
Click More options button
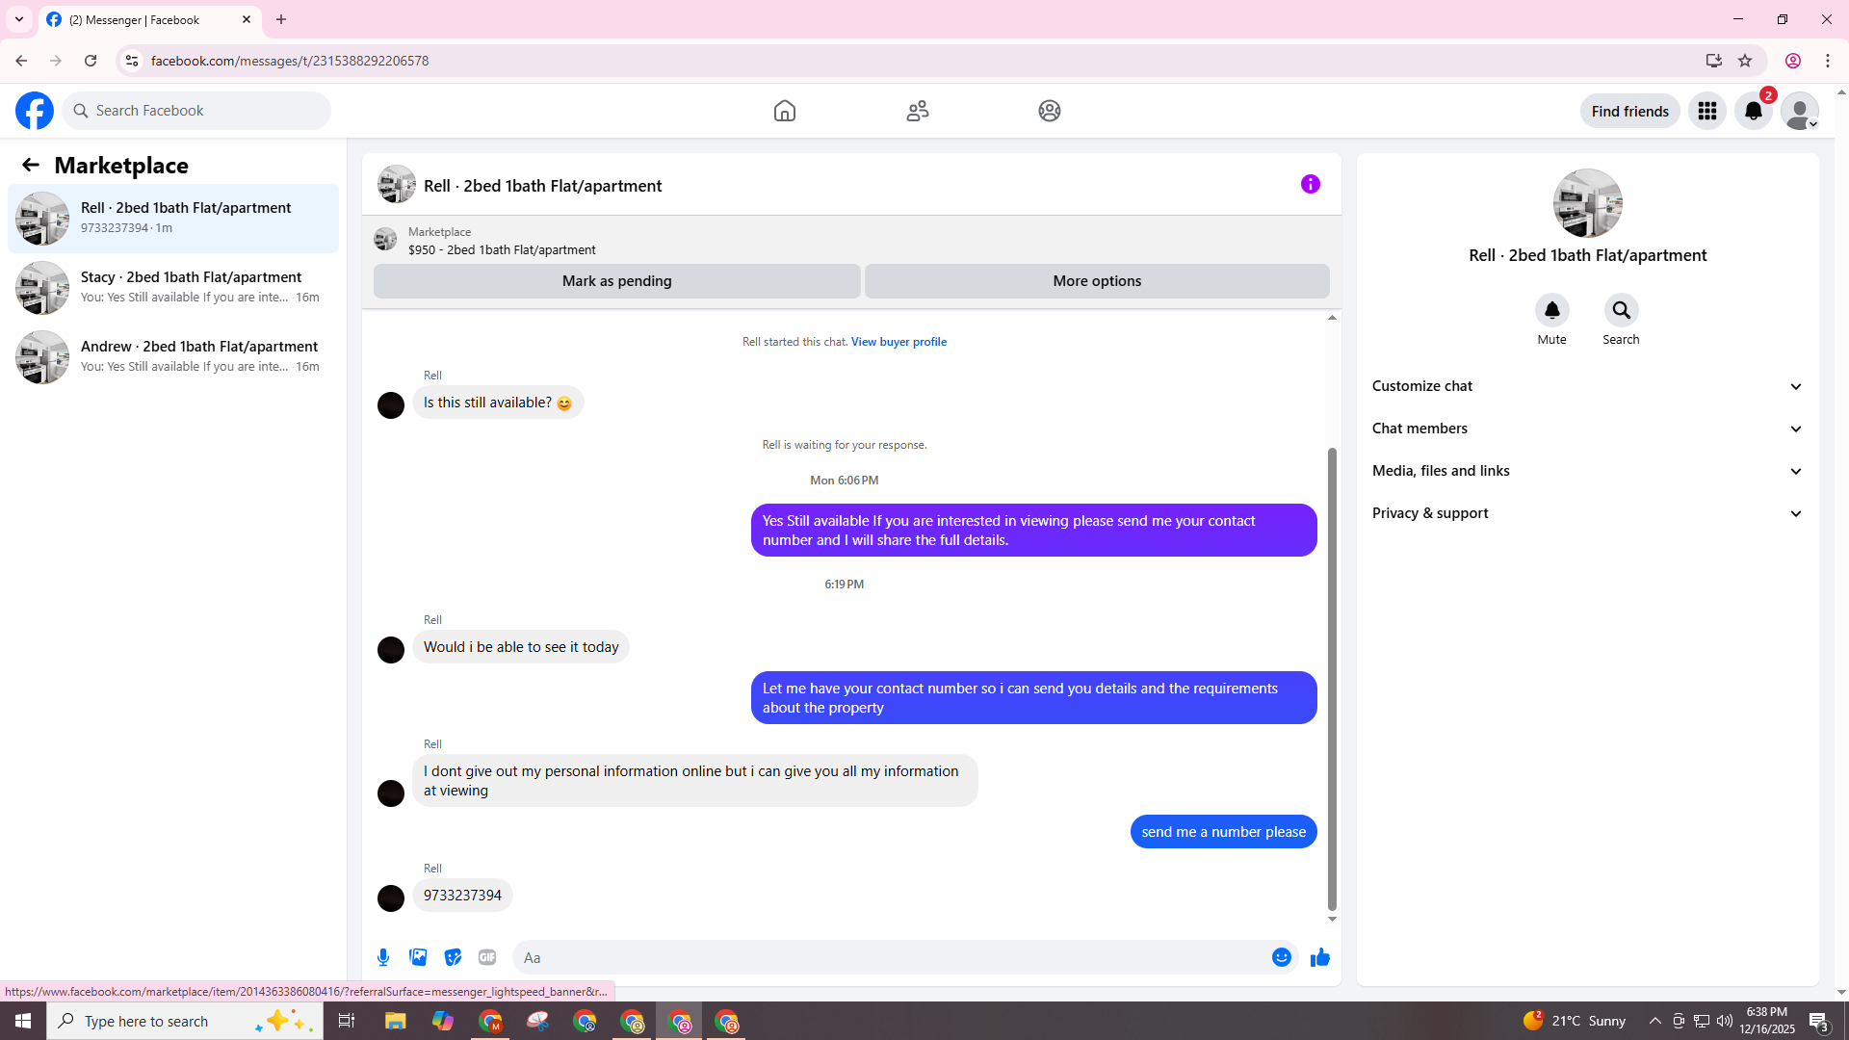1097,281
